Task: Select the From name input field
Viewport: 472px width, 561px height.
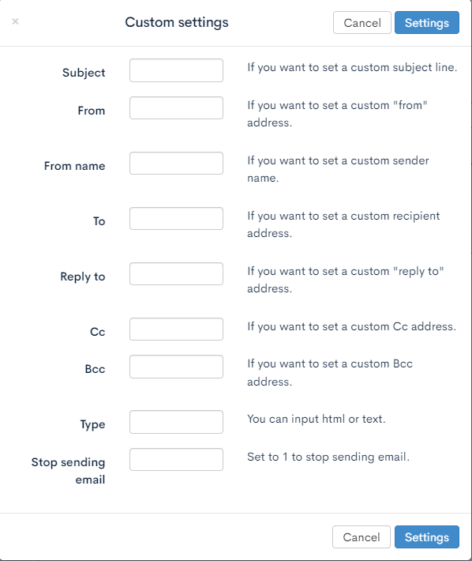Action: (x=176, y=163)
